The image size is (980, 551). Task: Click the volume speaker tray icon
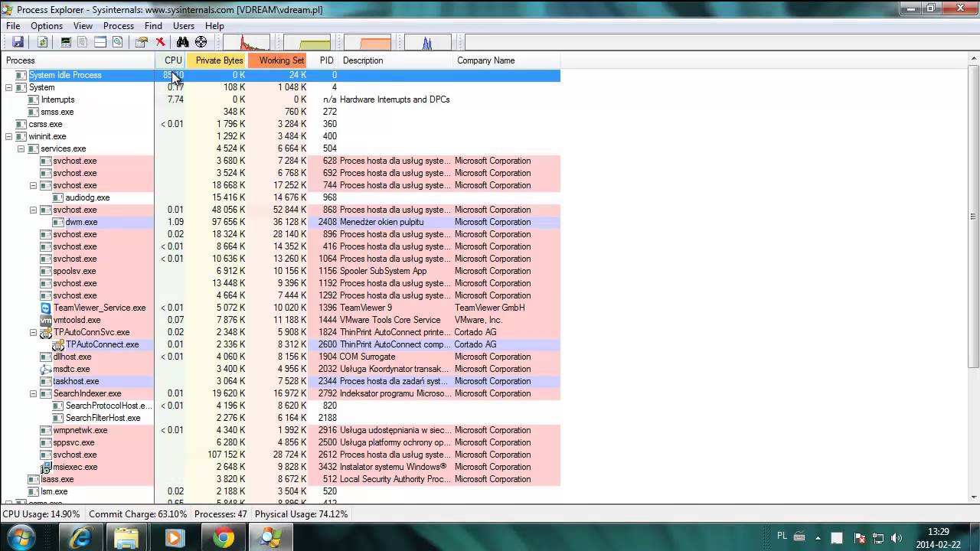coord(897,538)
